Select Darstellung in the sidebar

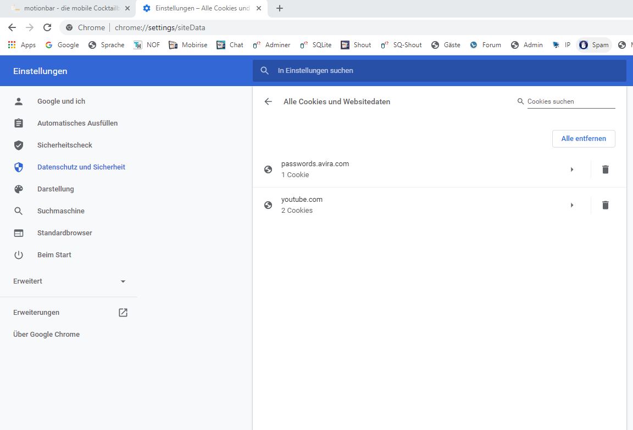coord(55,189)
